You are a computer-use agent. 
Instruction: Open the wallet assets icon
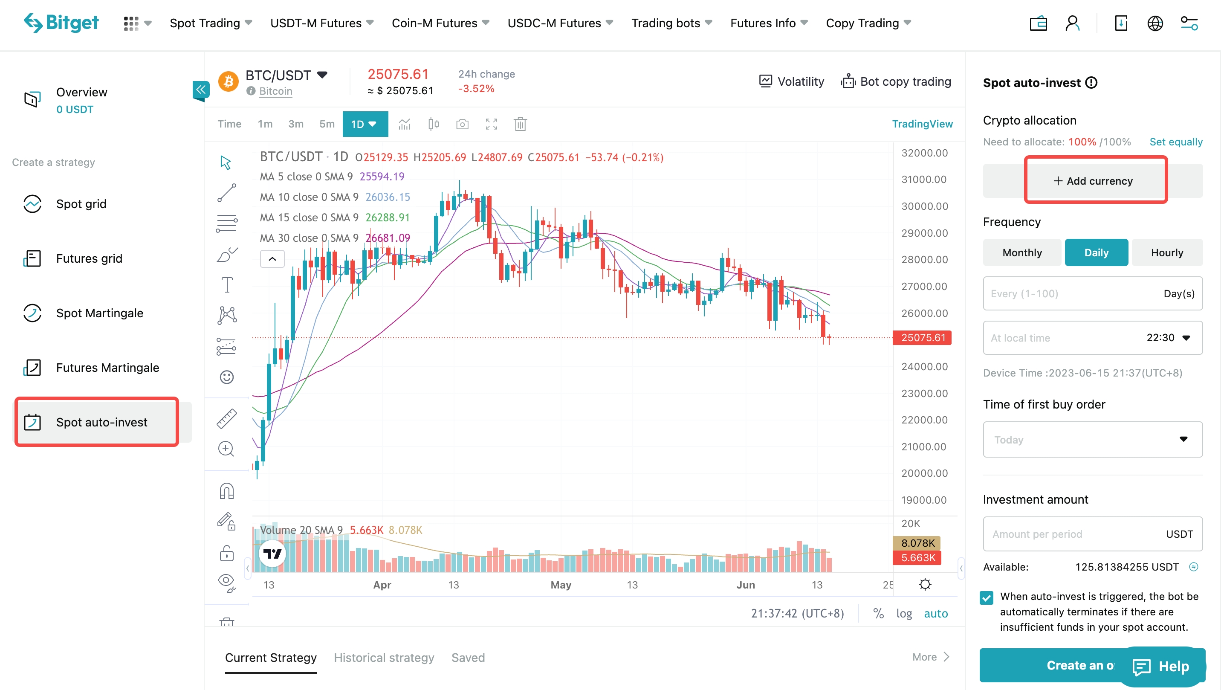1038,23
